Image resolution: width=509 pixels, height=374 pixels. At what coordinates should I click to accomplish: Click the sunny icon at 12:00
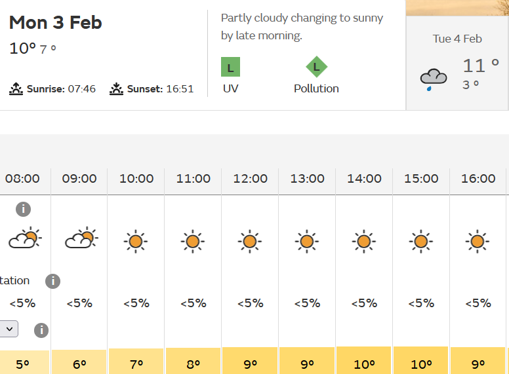(250, 242)
